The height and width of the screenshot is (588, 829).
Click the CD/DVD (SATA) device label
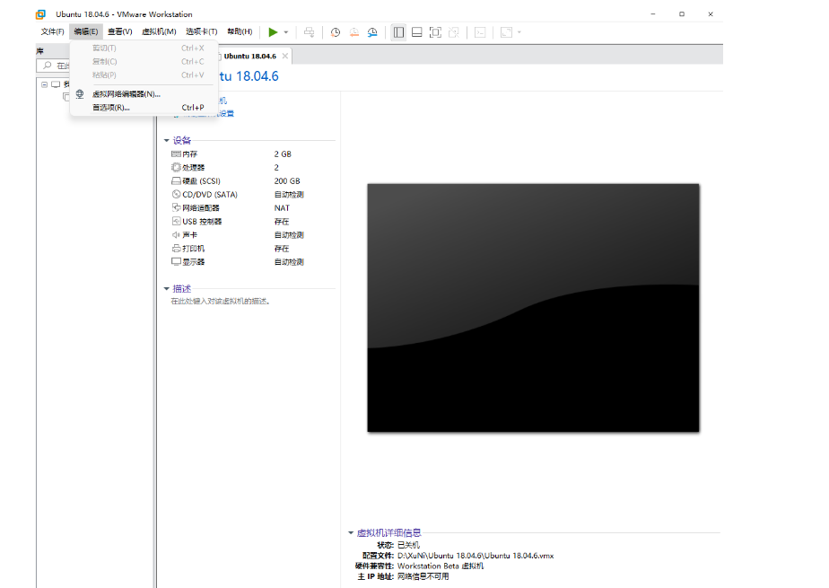(x=210, y=195)
